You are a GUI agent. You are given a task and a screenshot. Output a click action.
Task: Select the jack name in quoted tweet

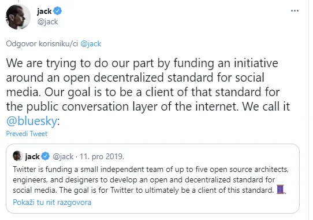pos(32,156)
